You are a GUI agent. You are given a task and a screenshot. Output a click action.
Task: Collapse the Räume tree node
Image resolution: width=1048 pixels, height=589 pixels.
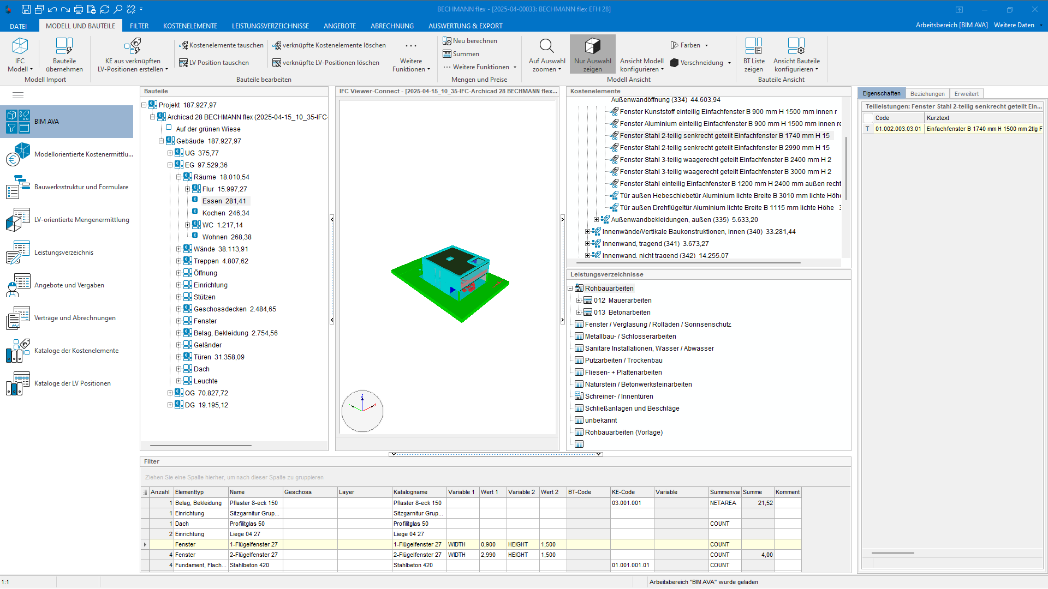[178, 177]
